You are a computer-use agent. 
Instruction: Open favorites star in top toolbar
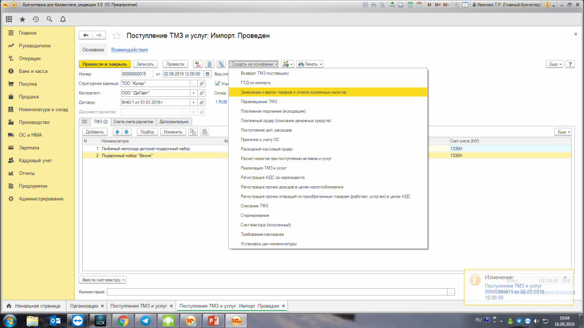[x=22, y=19]
